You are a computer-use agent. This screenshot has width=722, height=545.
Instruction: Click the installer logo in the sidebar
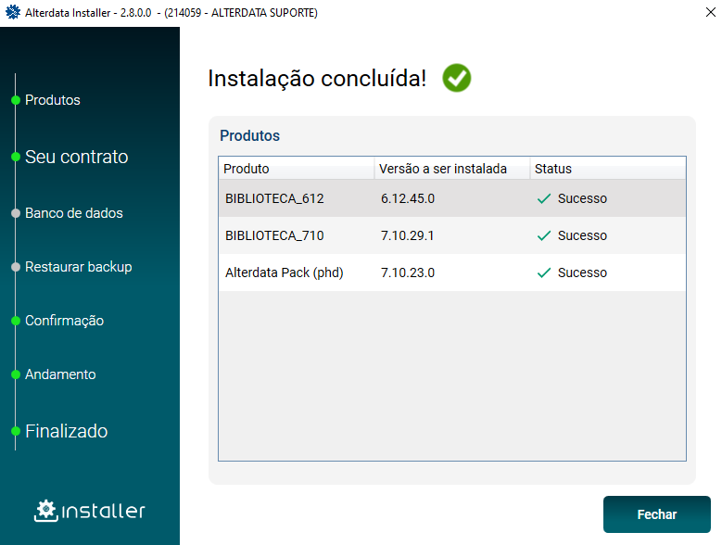click(90, 511)
